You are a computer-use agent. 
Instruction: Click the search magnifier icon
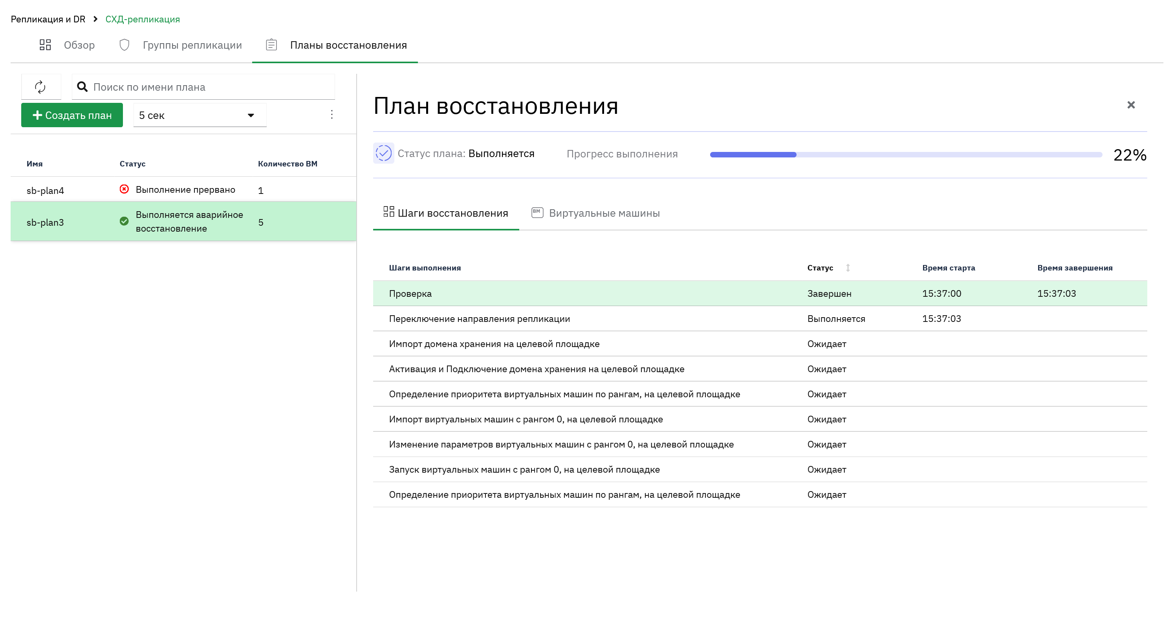pos(82,86)
